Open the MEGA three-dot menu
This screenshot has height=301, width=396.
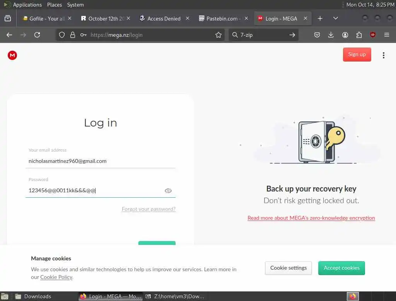(383, 55)
